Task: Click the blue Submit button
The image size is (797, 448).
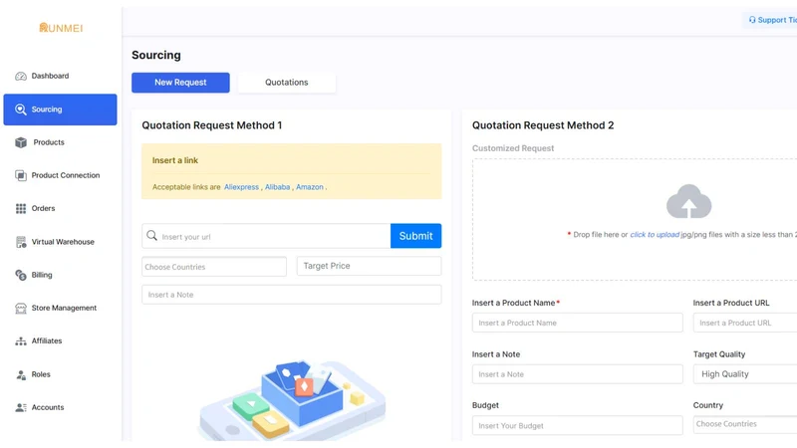Action: [x=415, y=236]
